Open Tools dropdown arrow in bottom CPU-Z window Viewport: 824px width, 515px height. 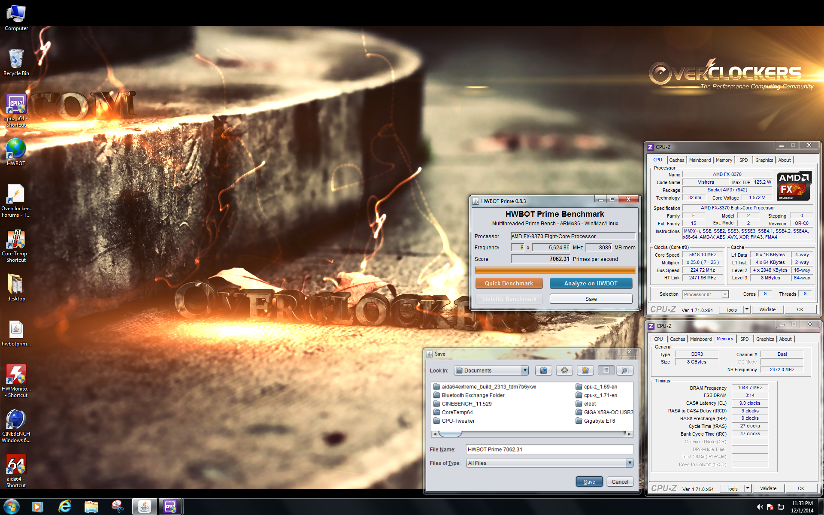748,488
